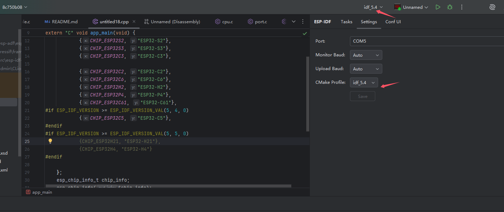
Task: Click the app_main breadcrumb function icon
Action: pyautogui.click(x=28, y=192)
